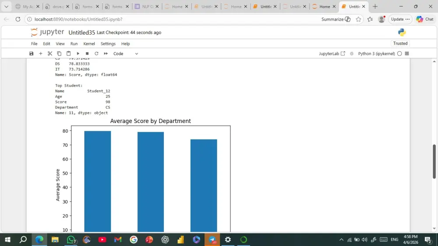Select the Python 3 (ipykernel) kernel name
Screen dimensions: 438x246
[x=376, y=53]
